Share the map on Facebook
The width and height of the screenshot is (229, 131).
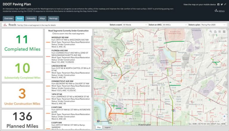coord(219,4)
